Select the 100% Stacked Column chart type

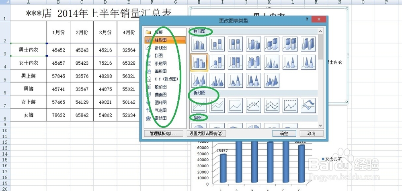pos(235,43)
